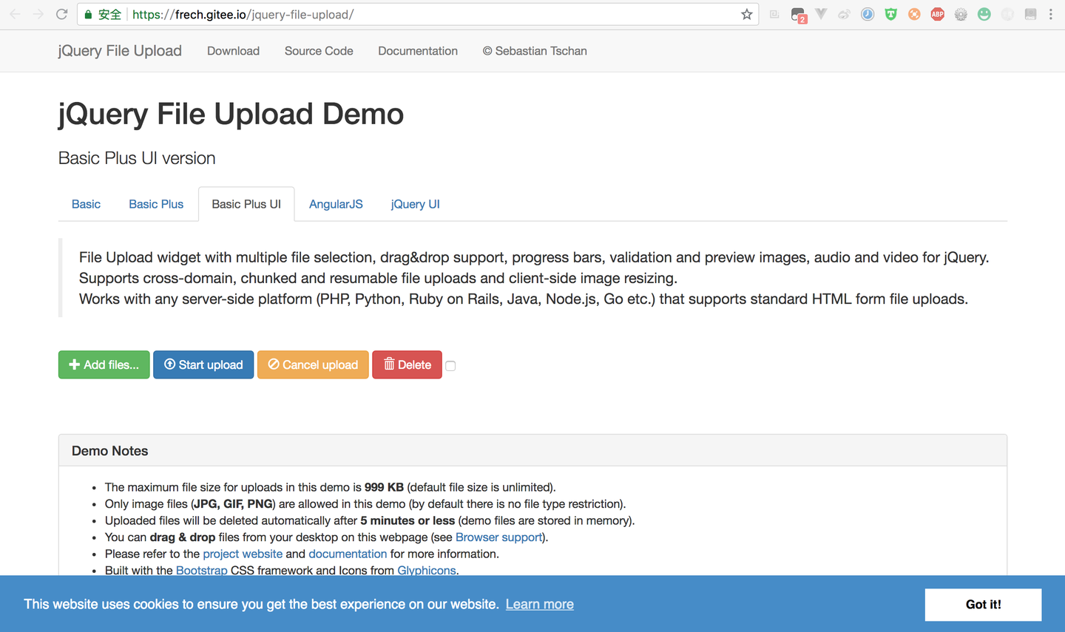Click the Start upload button
Viewport: 1065px width, 632px height.
point(203,364)
